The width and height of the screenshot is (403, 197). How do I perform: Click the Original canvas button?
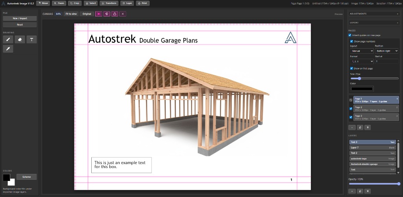(87, 14)
